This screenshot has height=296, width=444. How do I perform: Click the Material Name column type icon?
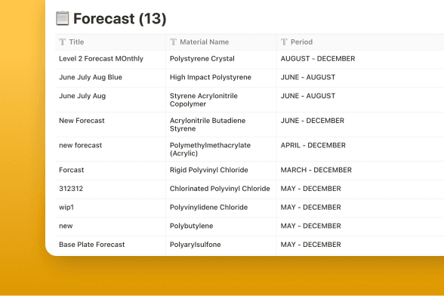coord(174,42)
